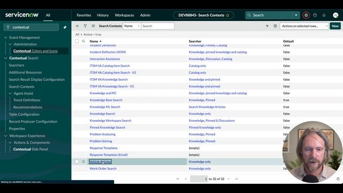The height and width of the screenshot is (193, 343).
Task: Open the activity stream speech bubble icon
Action: pyautogui.click(x=93, y=26)
